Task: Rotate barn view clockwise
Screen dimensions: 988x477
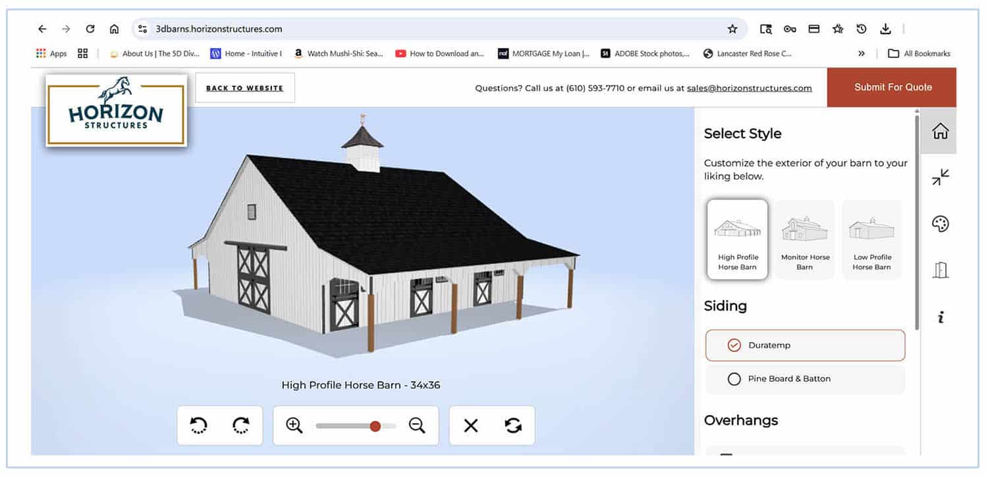Action: click(241, 426)
